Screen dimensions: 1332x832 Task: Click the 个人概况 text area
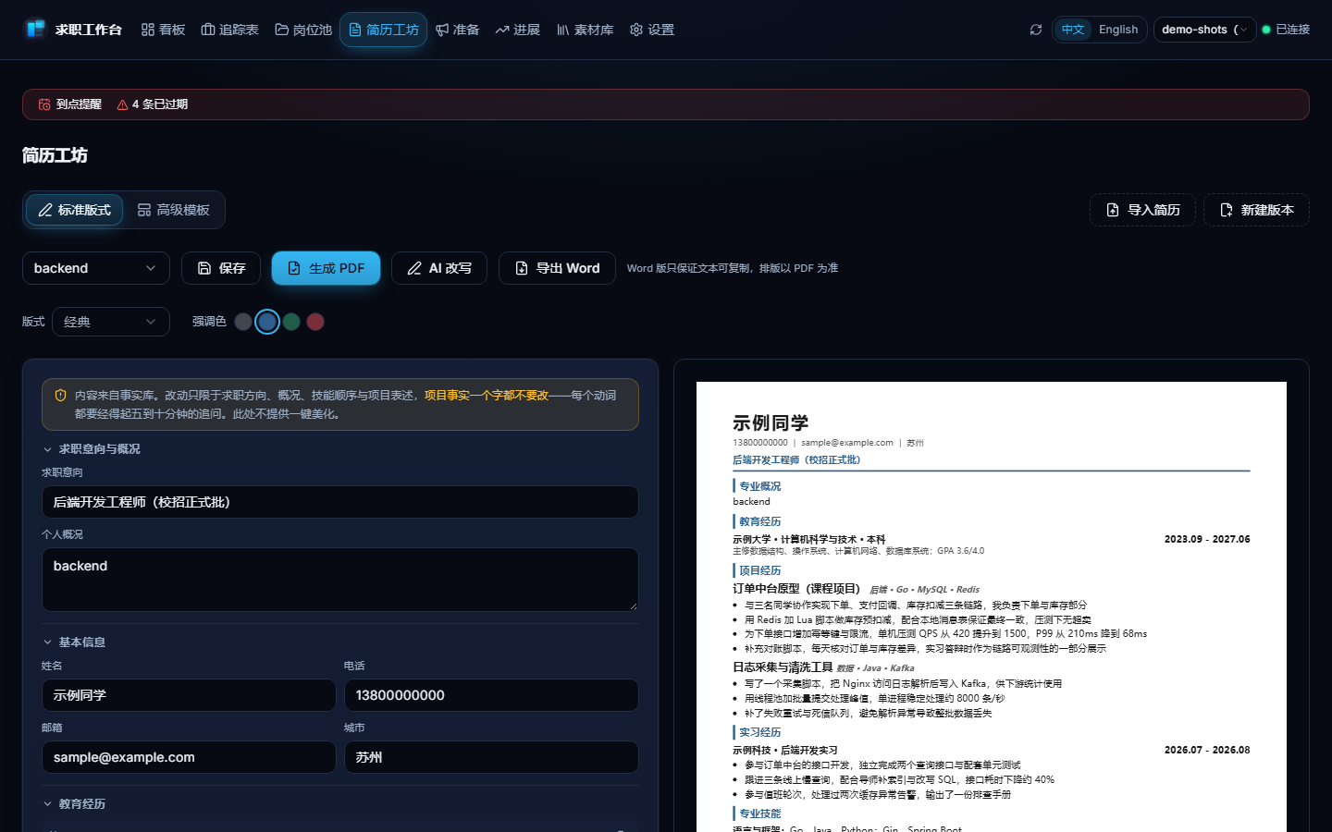tap(340, 580)
